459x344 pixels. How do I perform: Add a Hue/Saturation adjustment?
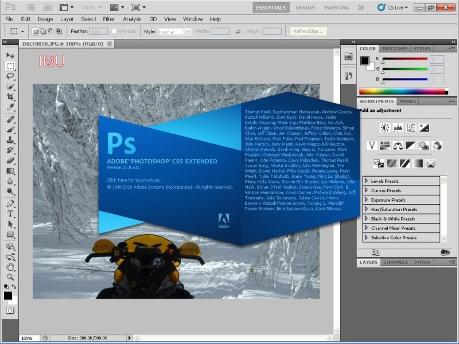(x=385, y=145)
